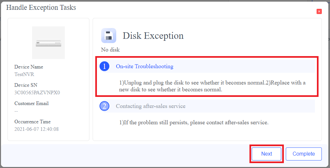Click the TestNVR device name value
The height and width of the screenshot is (168, 330).
click(24, 74)
